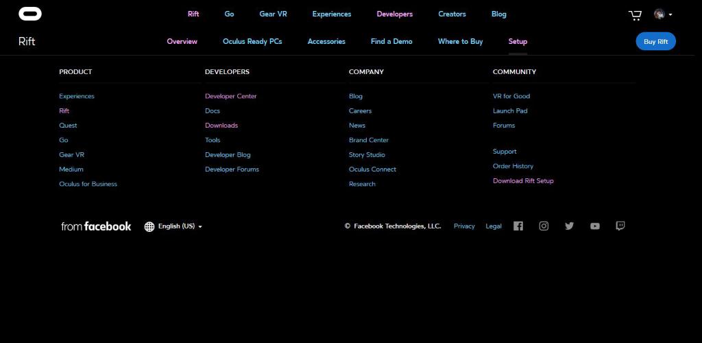Open the Twitch social icon
This screenshot has height=343, width=702.
point(620,226)
